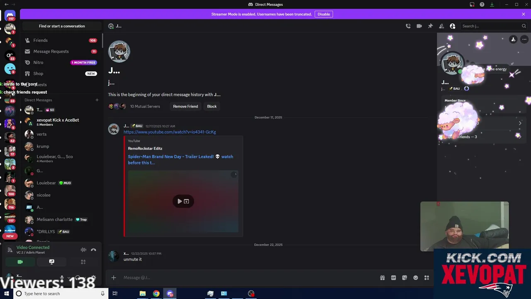Open Message Requests
Image resolution: width=531 pixels, height=299 pixels.
[61, 51]
